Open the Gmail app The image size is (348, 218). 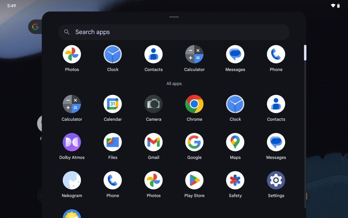153,142
